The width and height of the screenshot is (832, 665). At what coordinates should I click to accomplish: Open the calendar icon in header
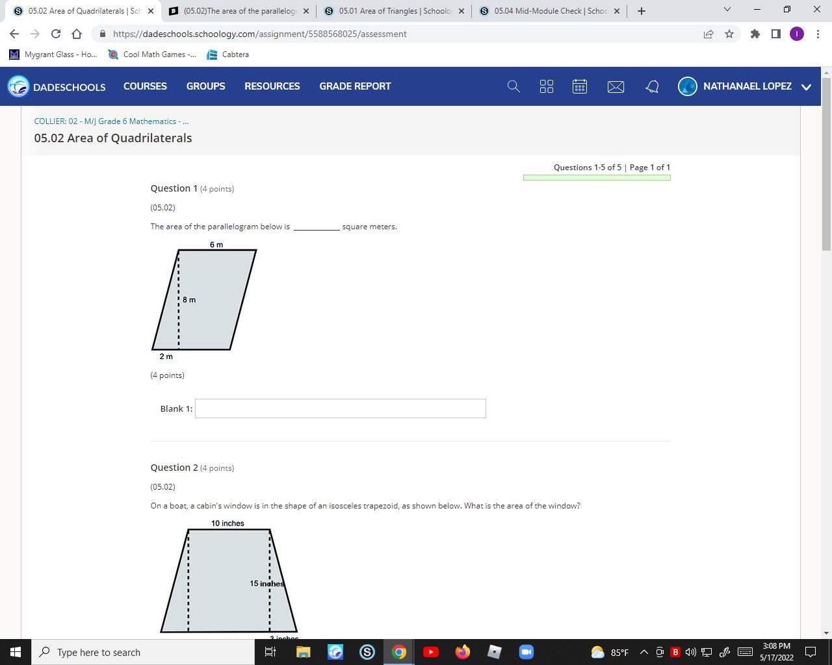click(x=580, y=86)
